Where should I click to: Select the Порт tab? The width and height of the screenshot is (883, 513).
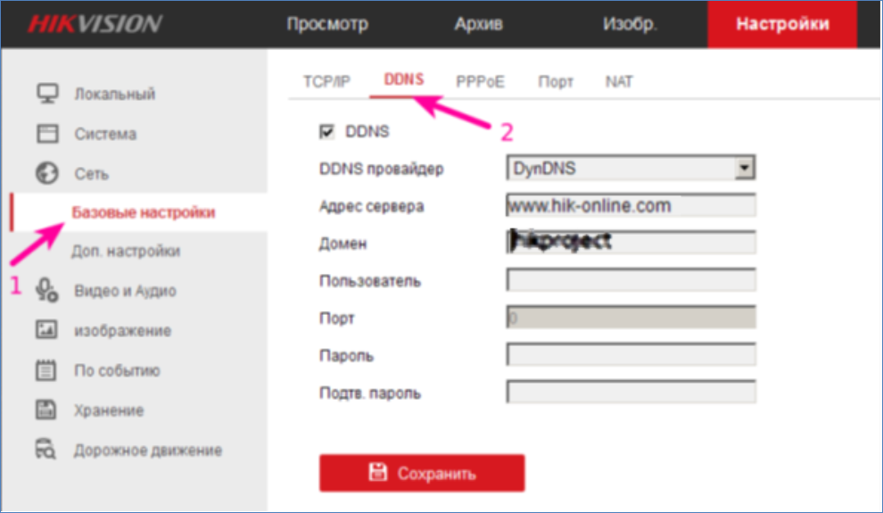click(x=555, y=81)
